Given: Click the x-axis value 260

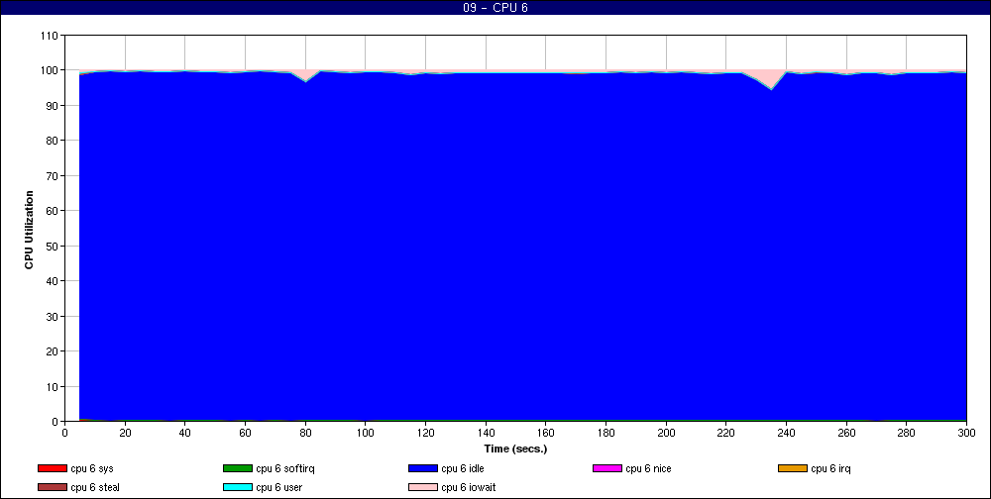Looking at the screenshot, I should (846, 433).
